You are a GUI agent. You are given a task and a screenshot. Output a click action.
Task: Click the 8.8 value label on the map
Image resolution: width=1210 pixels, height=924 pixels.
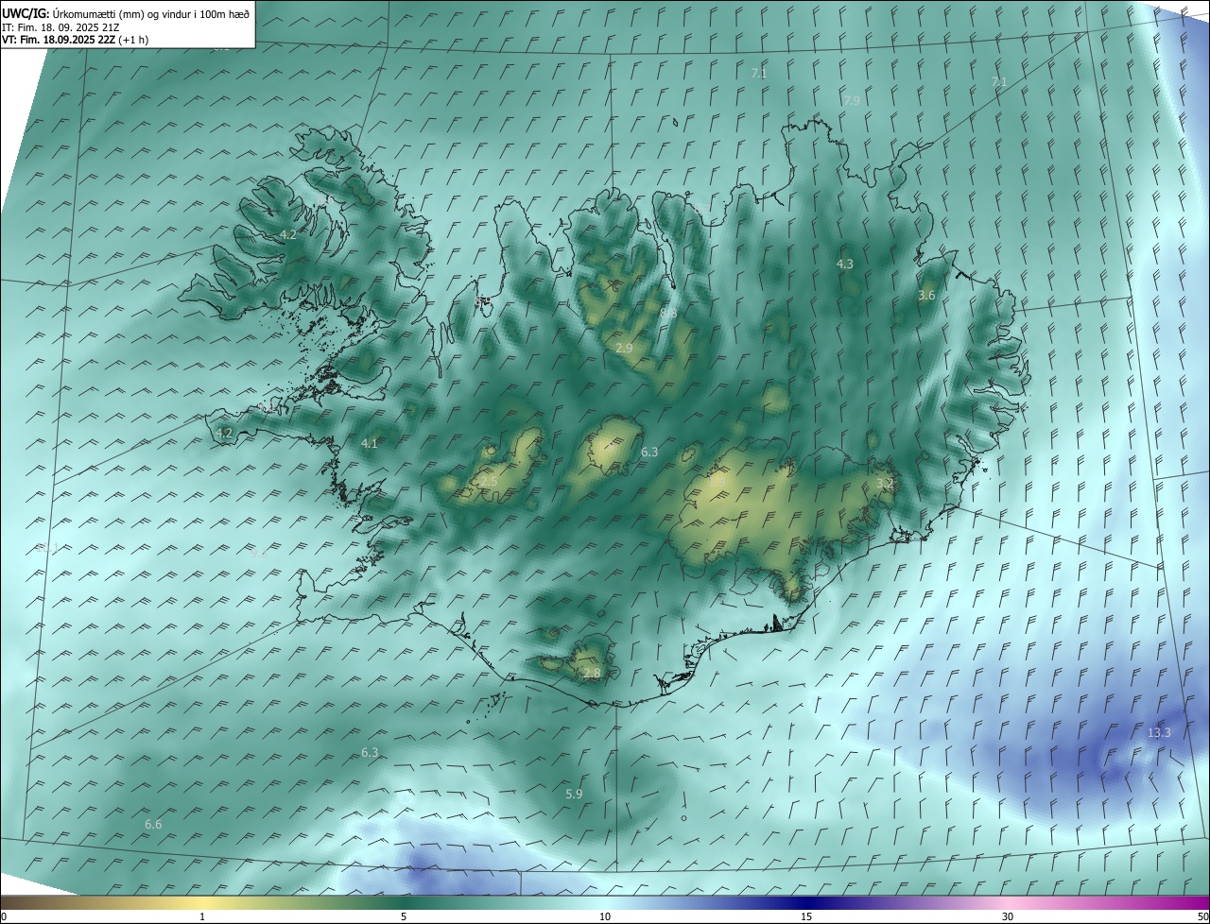click(x=668, y=313)
